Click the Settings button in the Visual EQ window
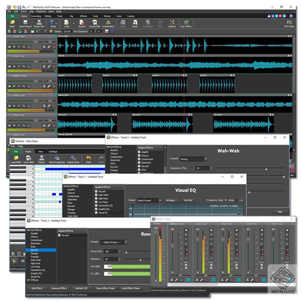302x302 pixels. pos(171,200)
